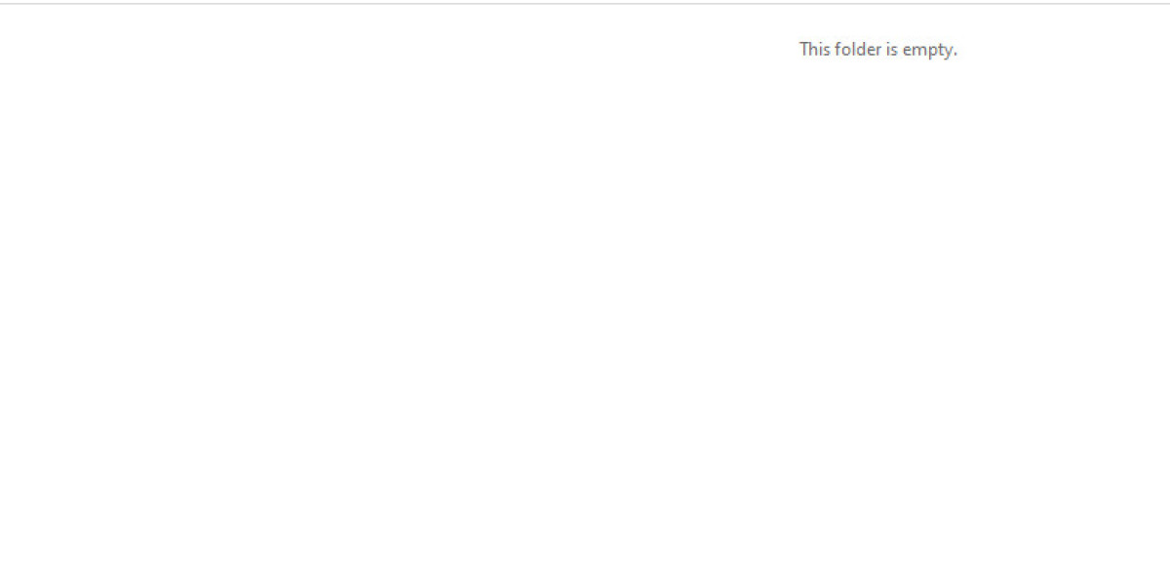
Task: Click the word 'folder' in the message
Action: point(858,49)
